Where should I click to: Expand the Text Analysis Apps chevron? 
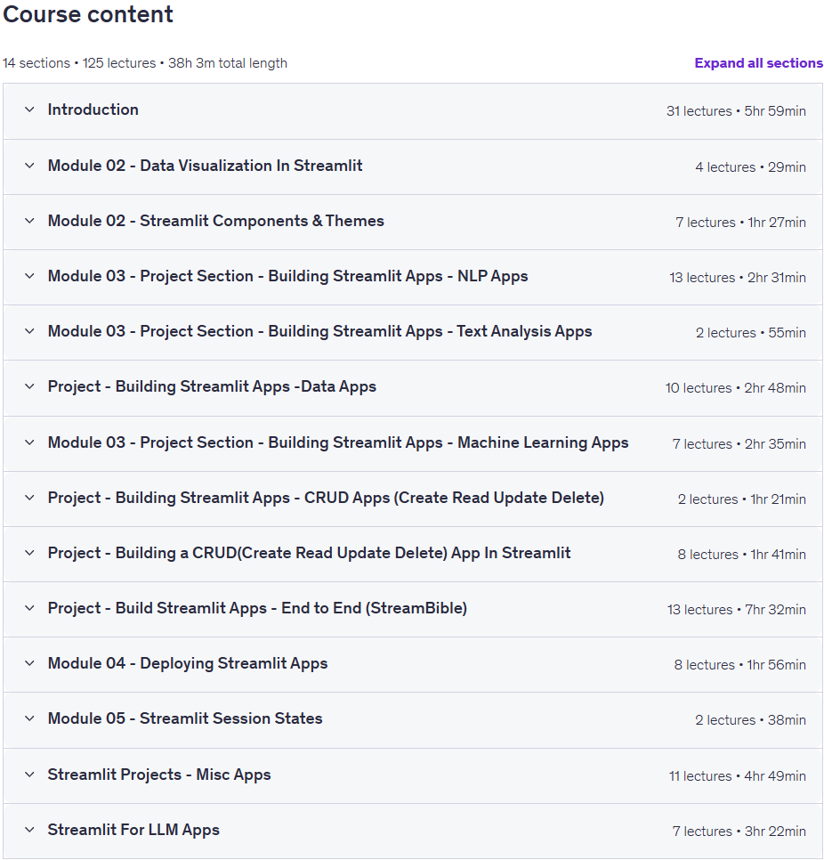click(x=29, y=331)
